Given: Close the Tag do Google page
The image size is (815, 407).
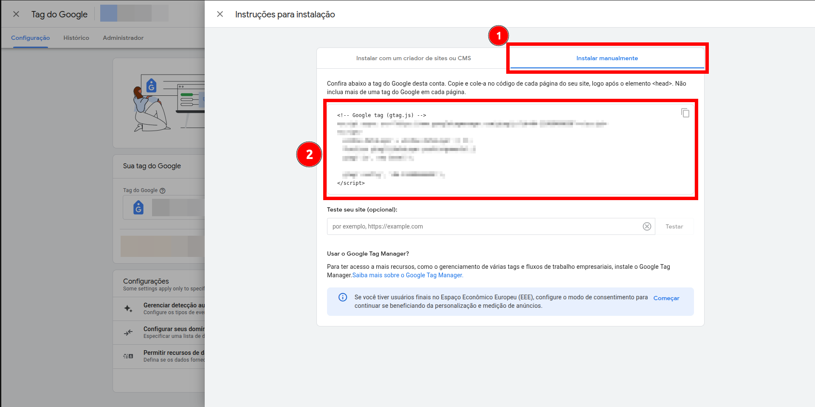Looking at the screenshot, I should [16, 14].
